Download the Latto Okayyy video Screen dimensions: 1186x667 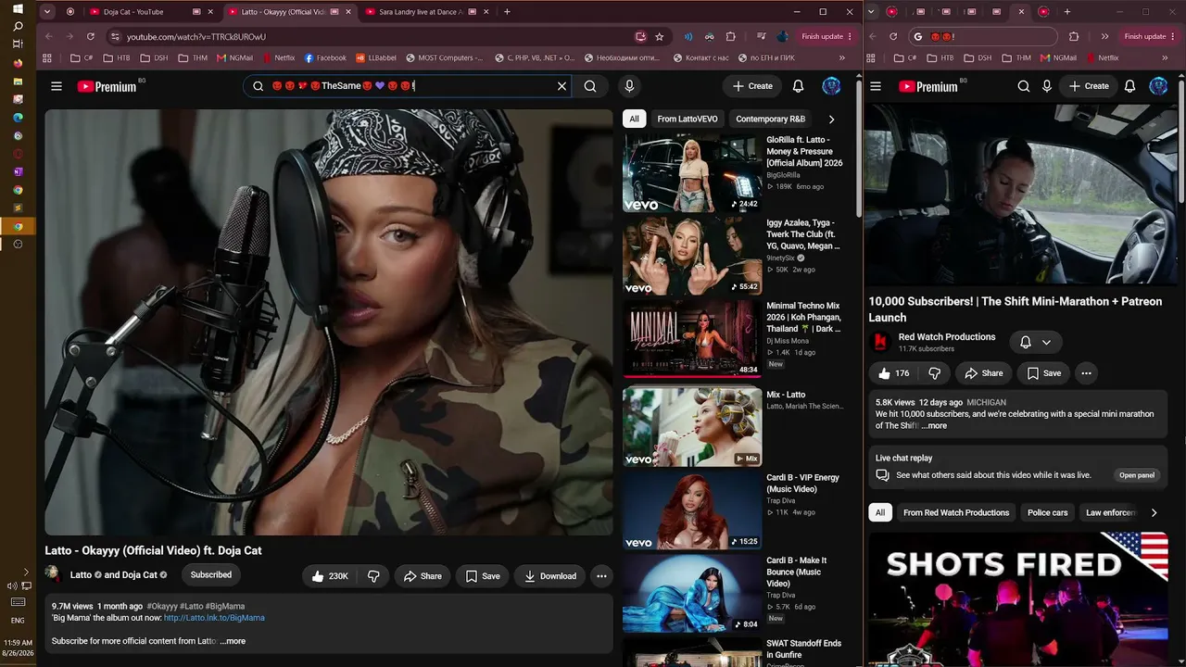(x=549, y=576)
